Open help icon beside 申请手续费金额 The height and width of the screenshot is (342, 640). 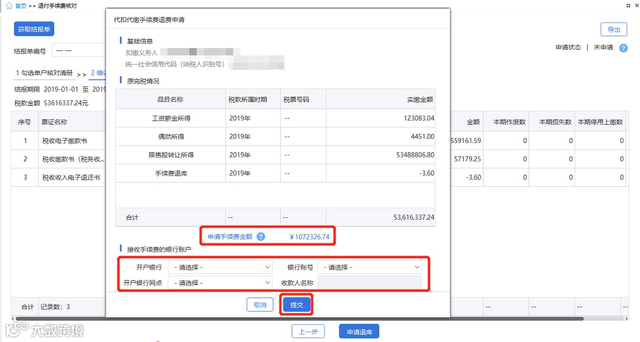[261, 237]
